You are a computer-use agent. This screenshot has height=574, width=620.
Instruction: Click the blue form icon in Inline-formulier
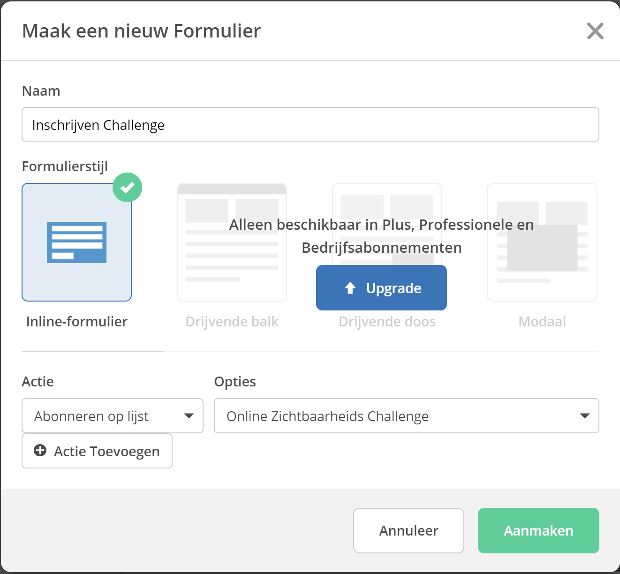77,242
